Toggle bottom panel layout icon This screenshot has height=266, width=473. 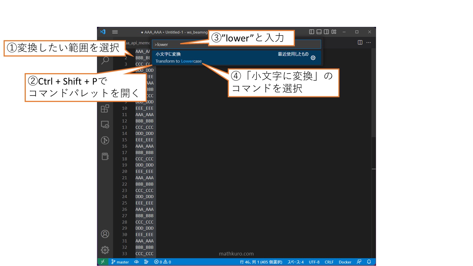tap(319, 32)
